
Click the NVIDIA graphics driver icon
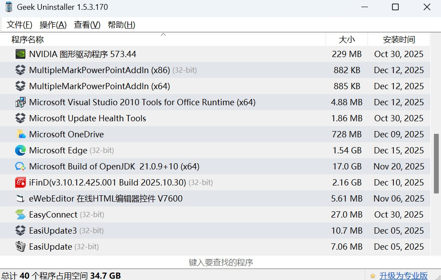(20, 54)
